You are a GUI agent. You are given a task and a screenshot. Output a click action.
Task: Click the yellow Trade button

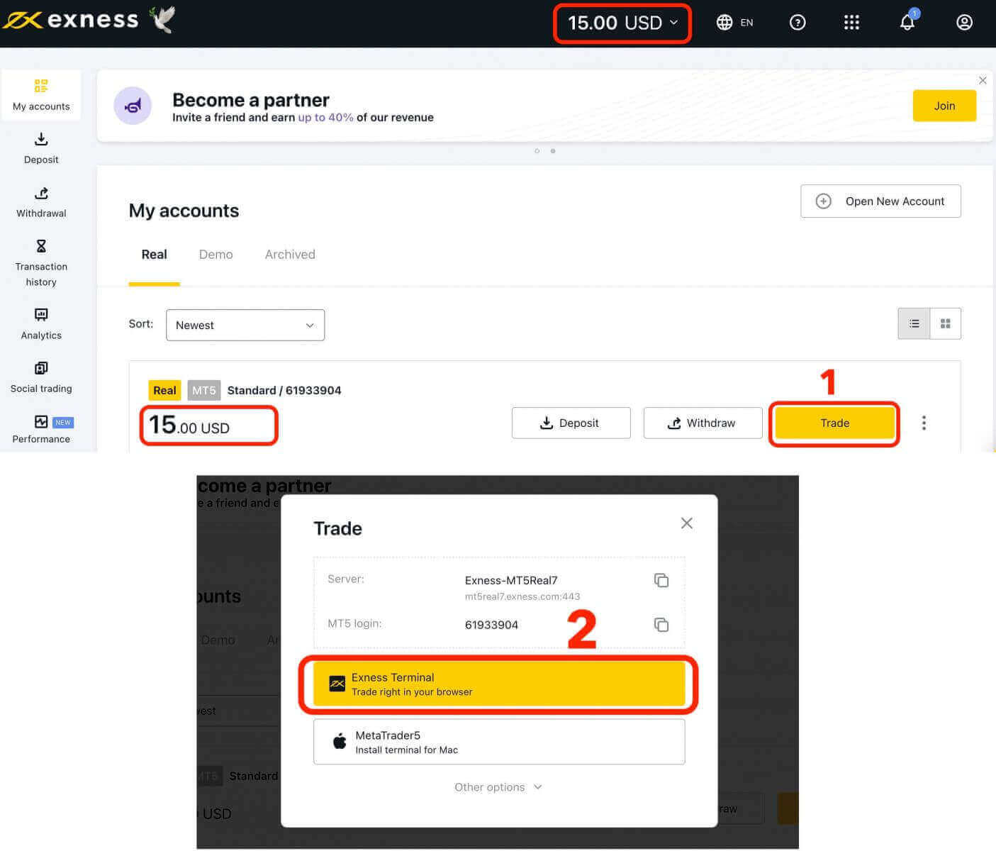tap(834, 423)
